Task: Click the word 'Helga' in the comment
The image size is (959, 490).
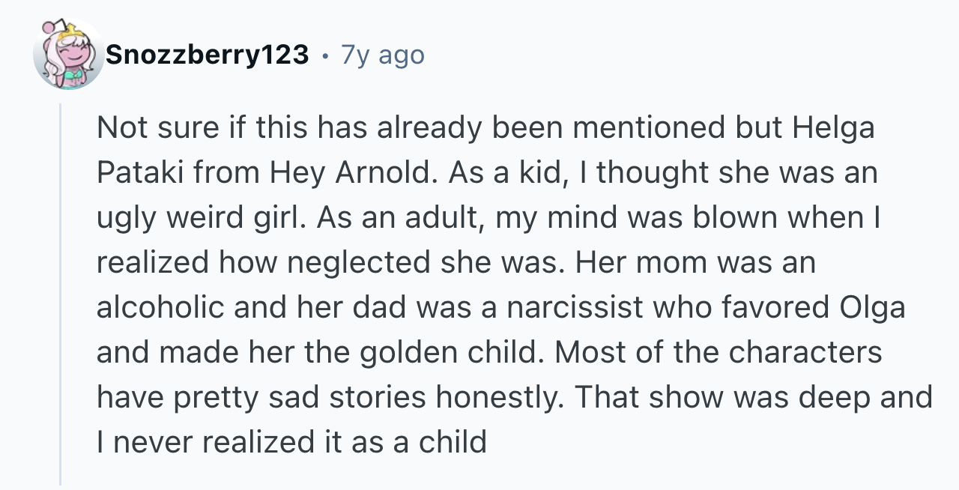Action: [x=834, y=128]
